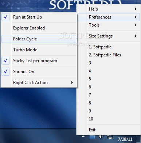Toggle Sticky List per program
Image resolution: width=141 pixels, height=143 pixels.
point(39,61)
